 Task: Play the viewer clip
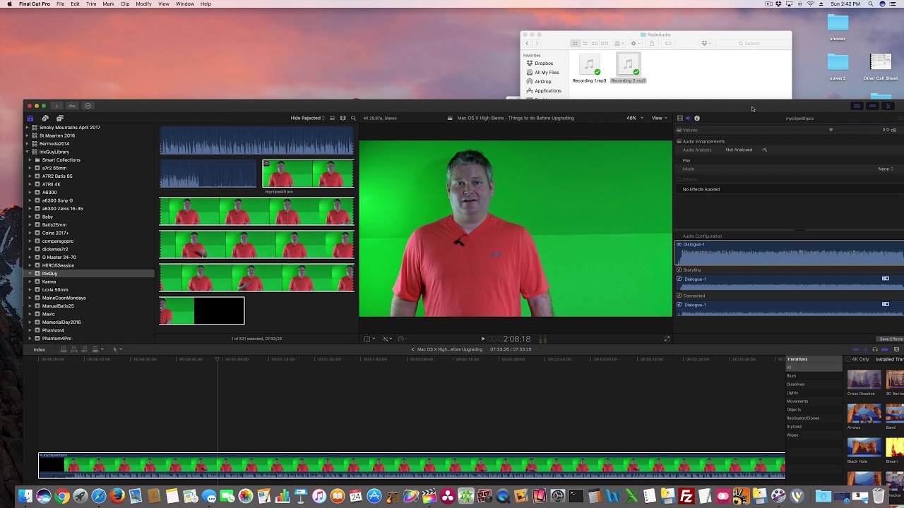483,339
